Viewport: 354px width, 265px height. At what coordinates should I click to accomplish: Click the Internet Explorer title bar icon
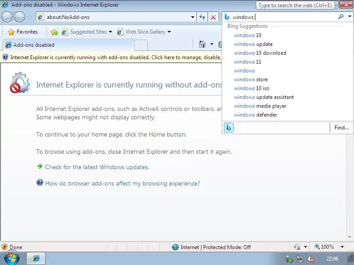(x=5, y=5)
